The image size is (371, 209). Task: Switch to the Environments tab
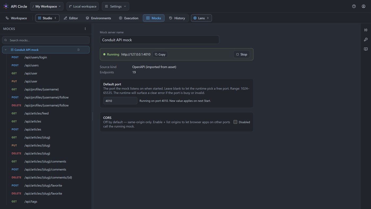click(x=98, y=18)
